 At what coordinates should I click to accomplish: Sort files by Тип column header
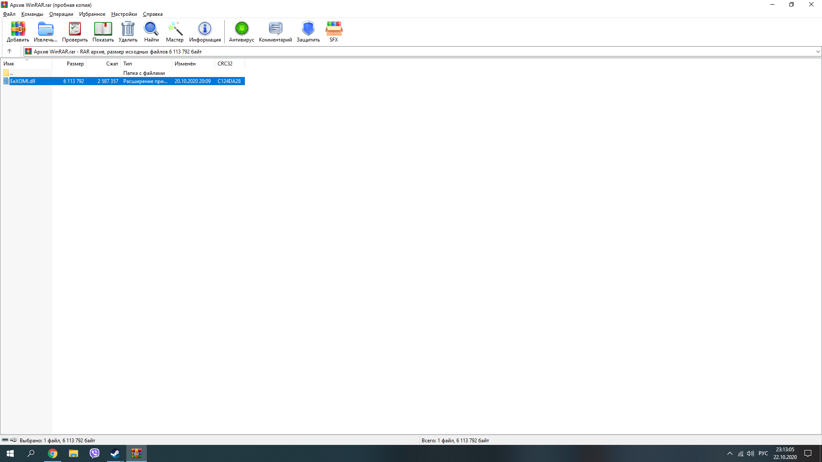[146, 64]
